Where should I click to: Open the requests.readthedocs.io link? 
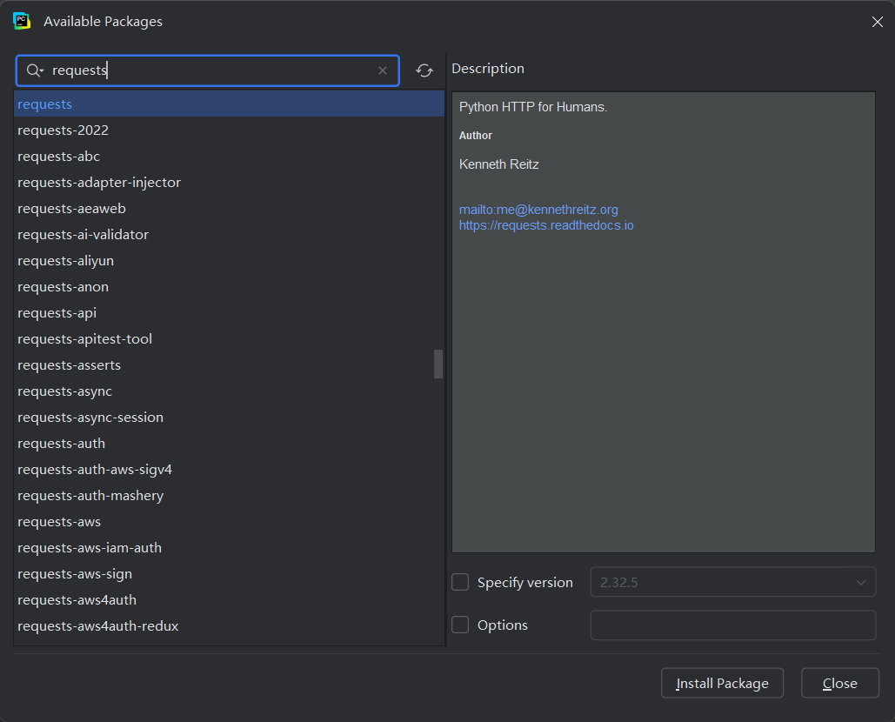546,225
